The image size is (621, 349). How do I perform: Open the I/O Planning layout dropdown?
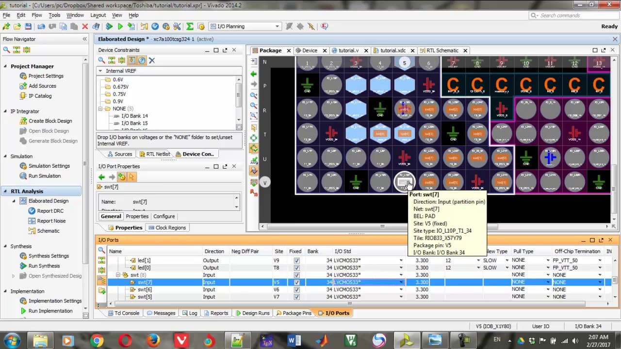click(x=277, y=27)
